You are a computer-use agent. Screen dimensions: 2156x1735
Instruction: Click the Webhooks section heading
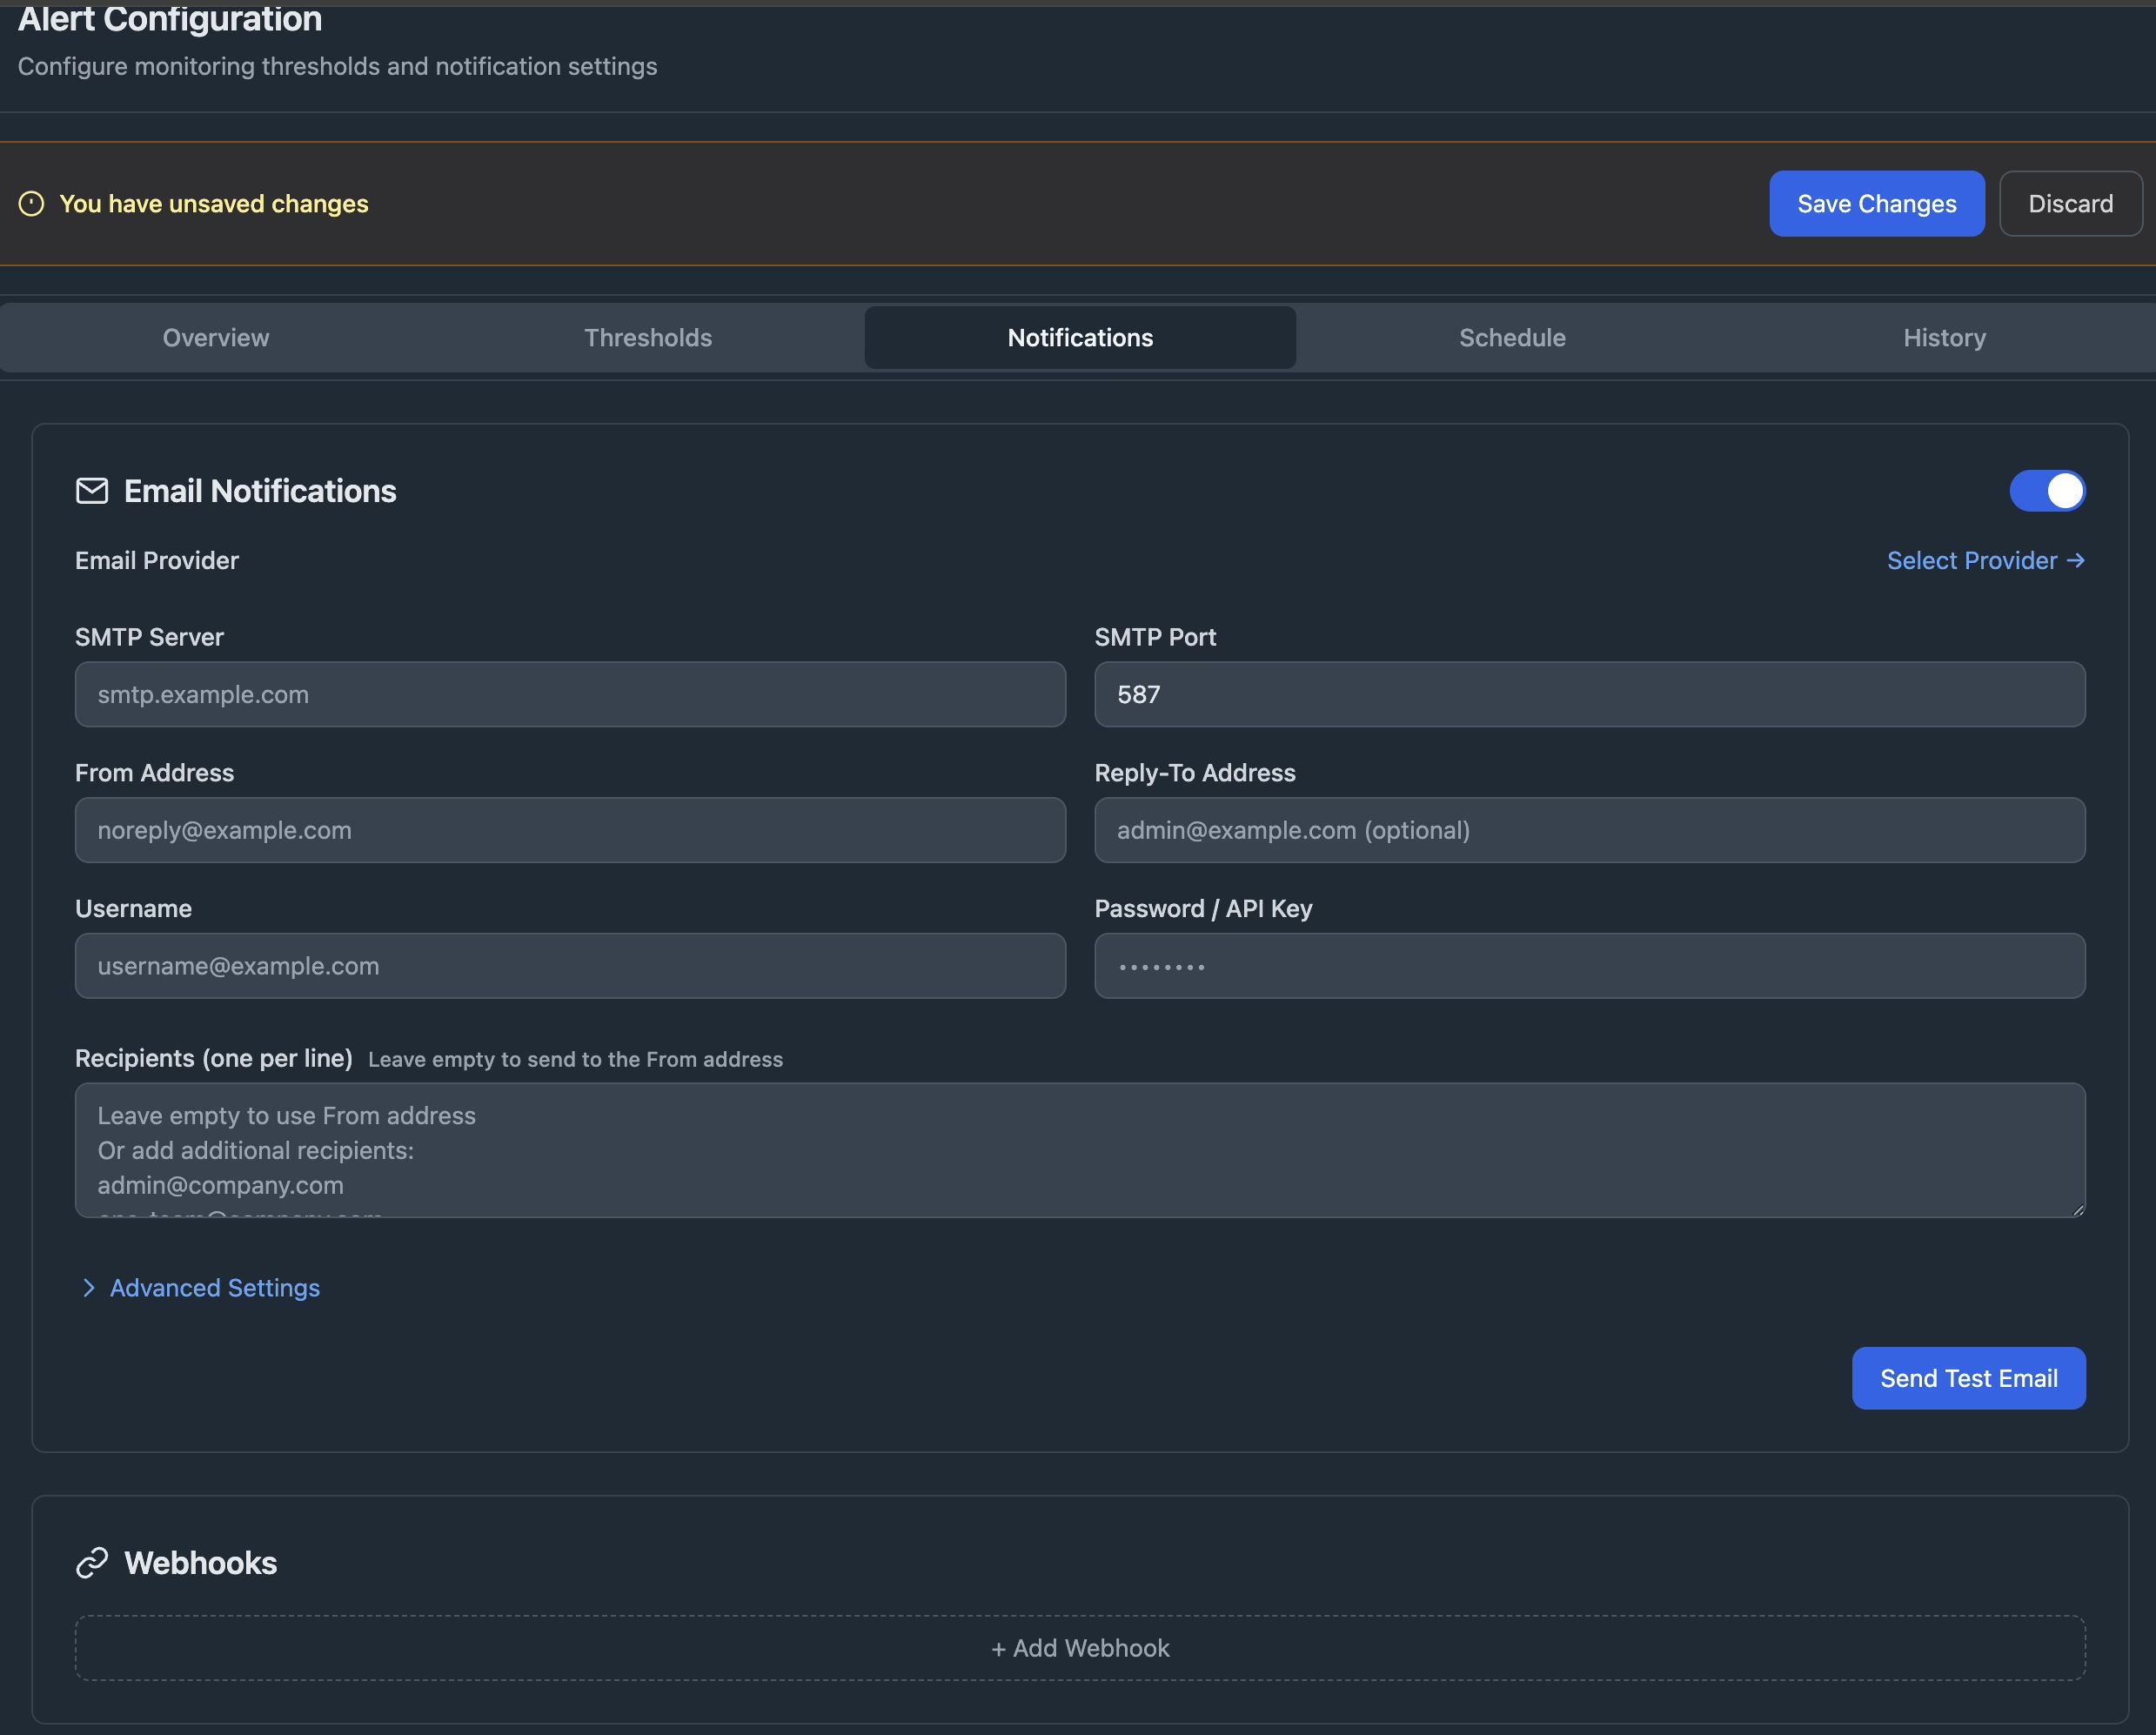[201, 1563]
